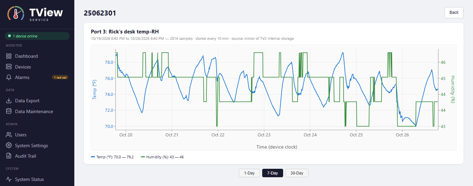Viewport: 473px width, 186px height.
Task: Click the 'Oct 26' x-axis label
Action: tap(402, 135)
